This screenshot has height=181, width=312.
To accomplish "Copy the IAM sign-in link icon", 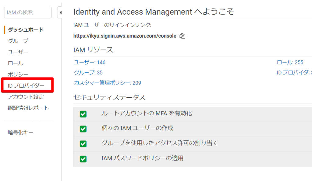I will point(183,36).
